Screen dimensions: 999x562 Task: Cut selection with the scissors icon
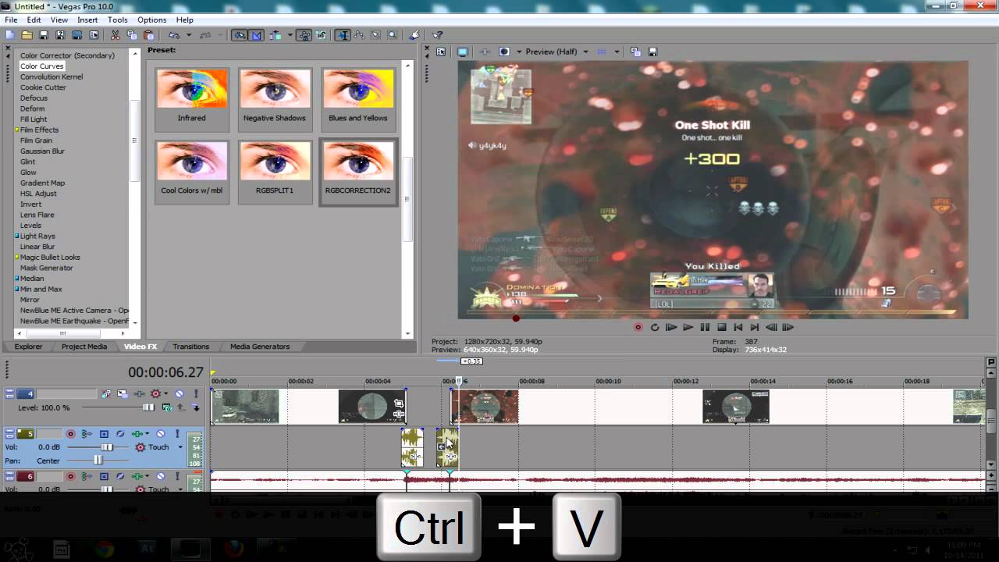pos(115,35)
